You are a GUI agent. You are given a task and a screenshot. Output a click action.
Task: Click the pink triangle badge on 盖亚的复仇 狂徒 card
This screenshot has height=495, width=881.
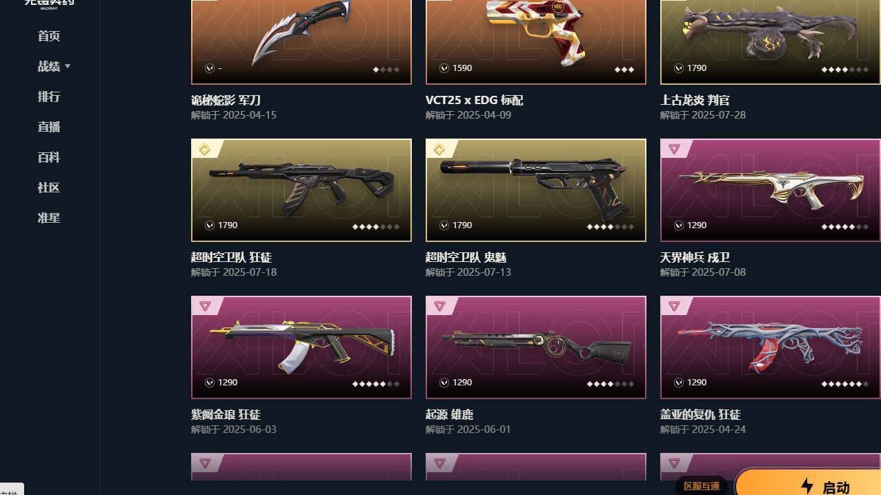[674, 307]
